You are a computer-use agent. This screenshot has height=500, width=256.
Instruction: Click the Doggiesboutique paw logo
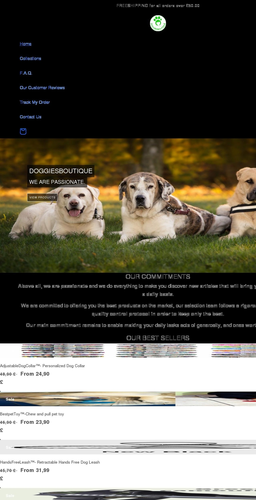pyautogui.click(x=158, y=23)
